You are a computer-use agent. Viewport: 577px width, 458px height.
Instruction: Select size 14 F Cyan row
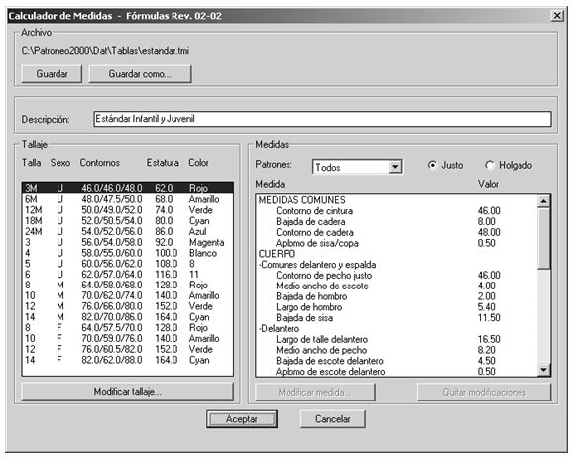click(127, 360)
